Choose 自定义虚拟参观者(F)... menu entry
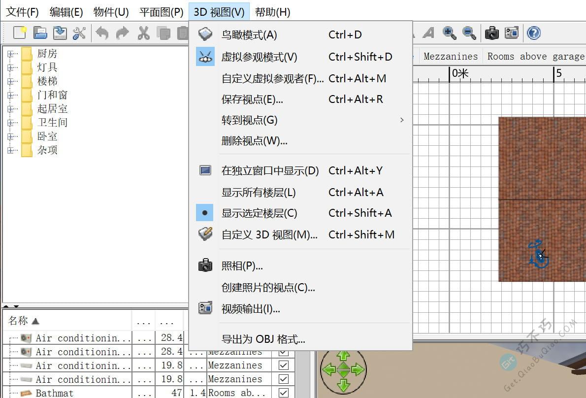This screenshot has width=586, height=398. pos(300,78)
